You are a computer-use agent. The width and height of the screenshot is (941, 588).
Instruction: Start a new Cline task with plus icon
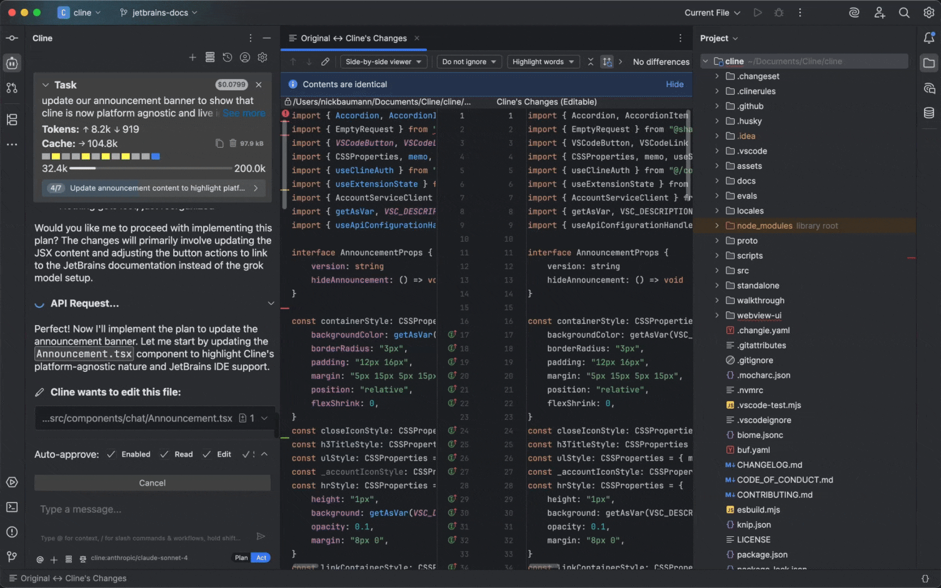(192, 57)
